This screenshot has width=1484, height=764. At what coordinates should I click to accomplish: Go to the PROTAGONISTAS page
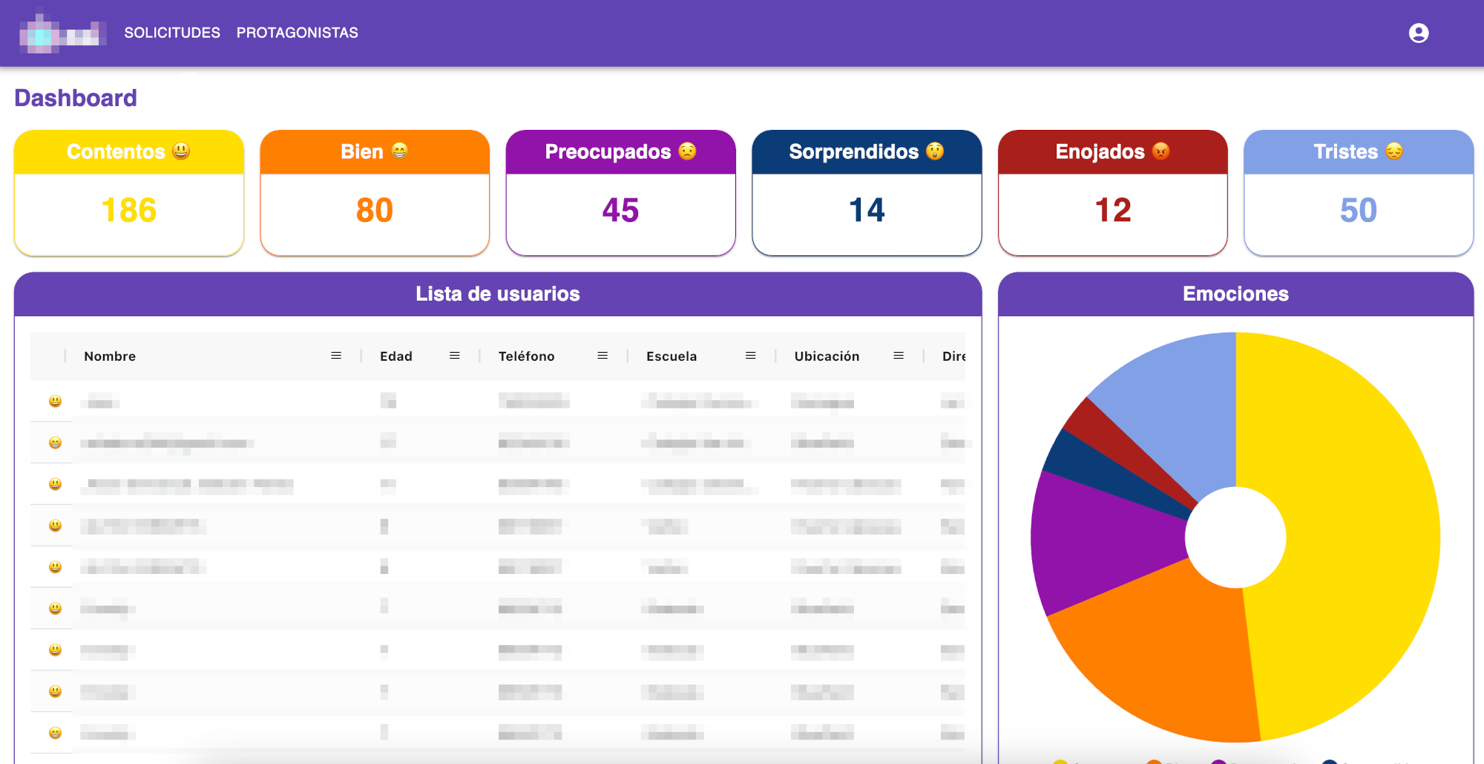297,33
